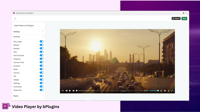
Task: Click the video progress bar
Action: point(110,91)
